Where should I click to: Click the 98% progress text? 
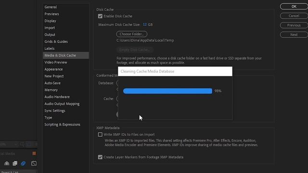(x=218, y=91)
